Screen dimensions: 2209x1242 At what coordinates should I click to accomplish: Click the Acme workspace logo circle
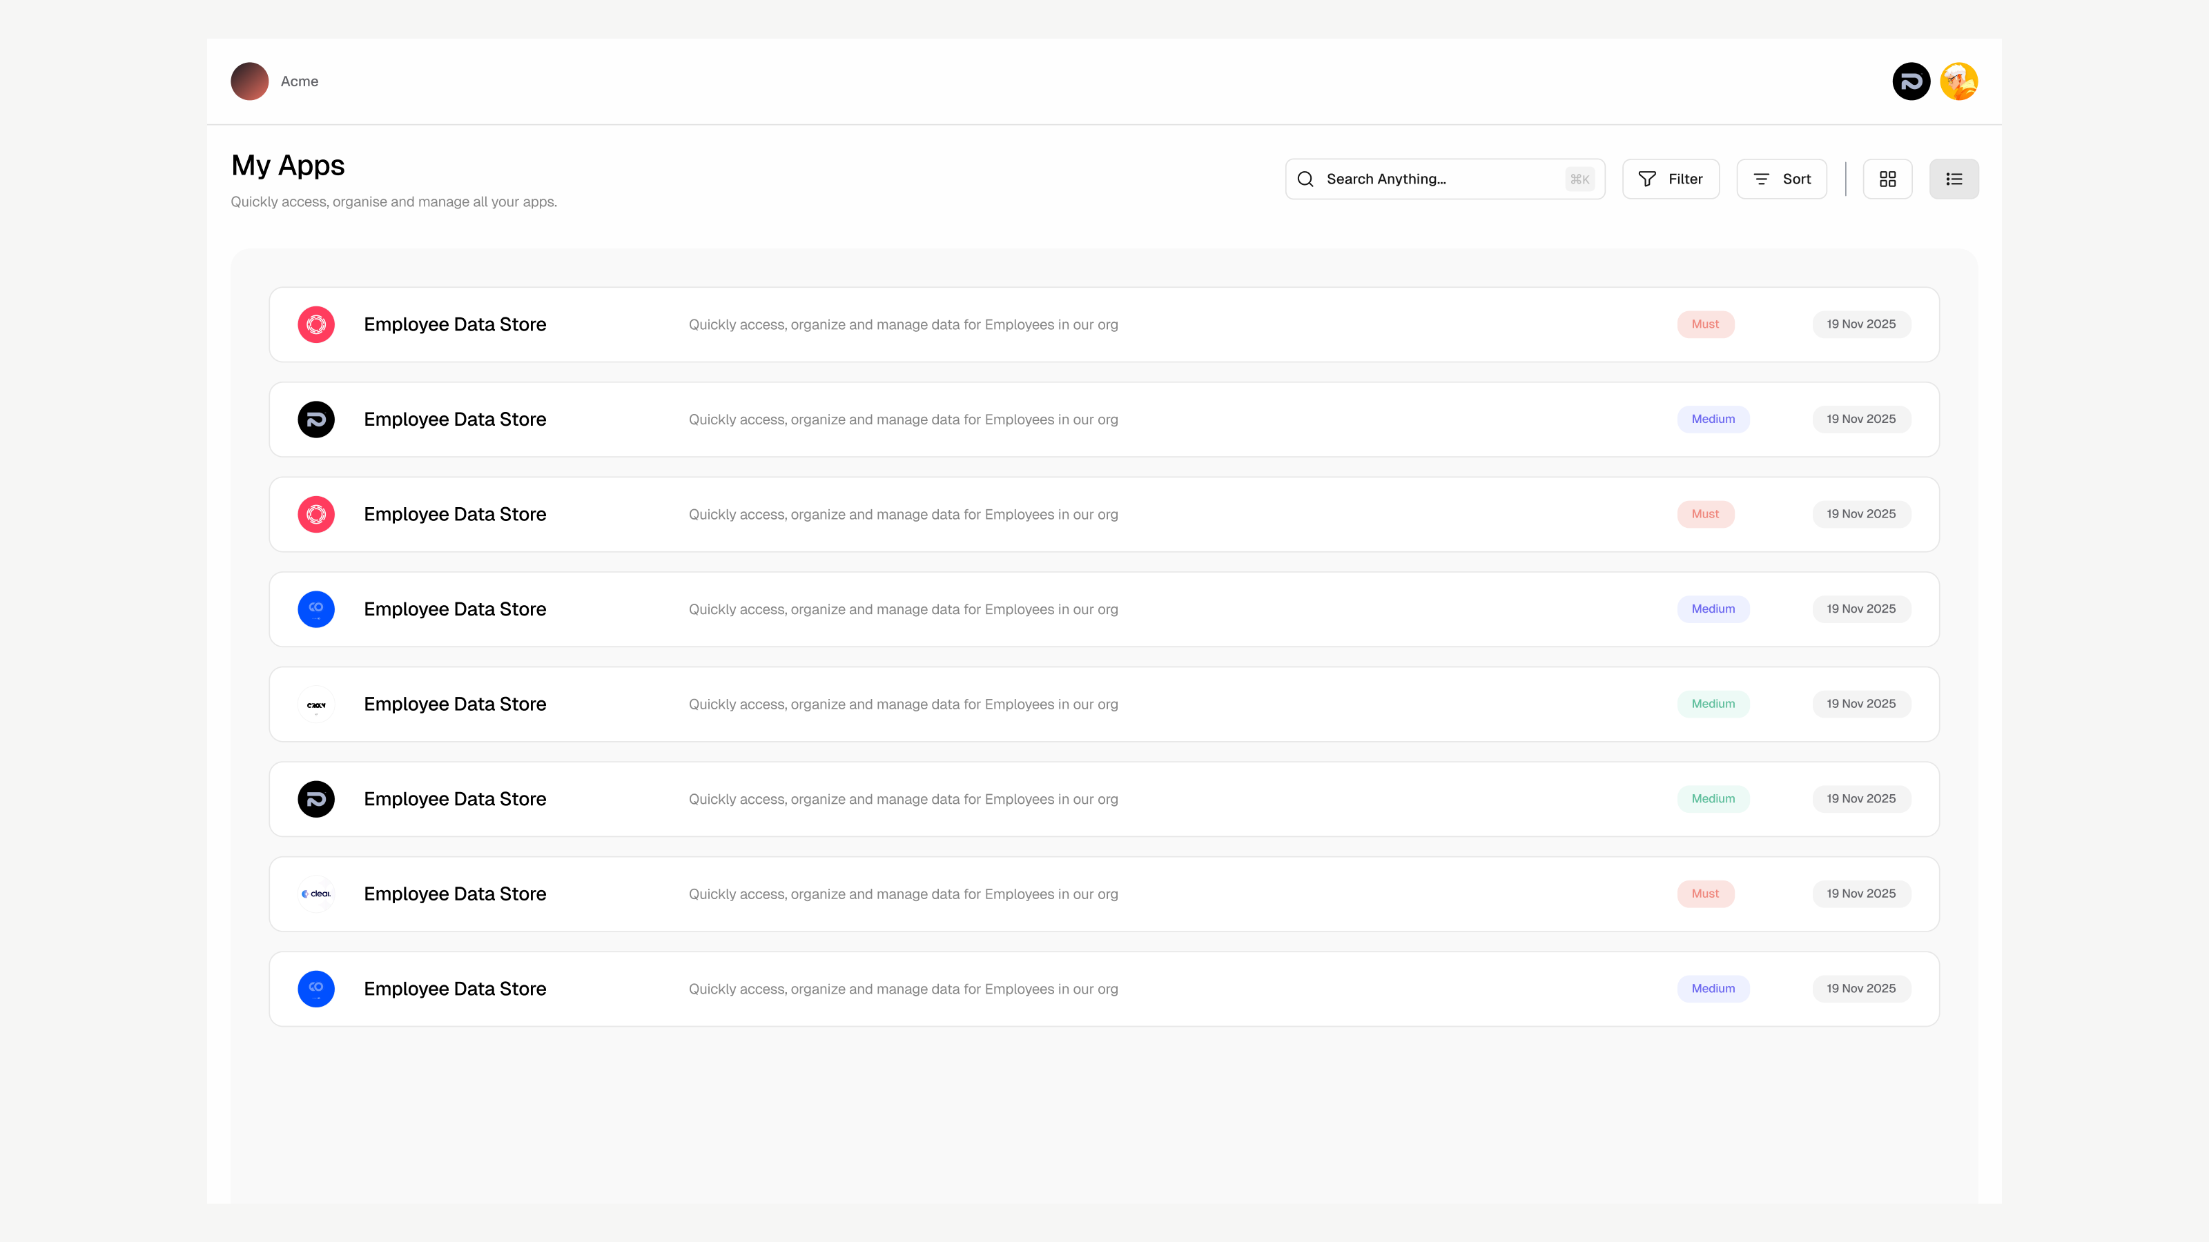pyautogui.click(x=249, y=81)
